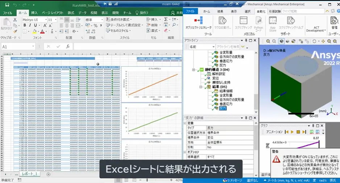
Task: Collapse the 静的構造 3 (D4) tree node
Action: point(194,70)
